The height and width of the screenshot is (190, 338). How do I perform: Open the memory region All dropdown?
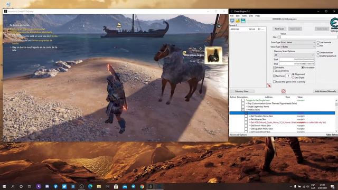[294, 55]
